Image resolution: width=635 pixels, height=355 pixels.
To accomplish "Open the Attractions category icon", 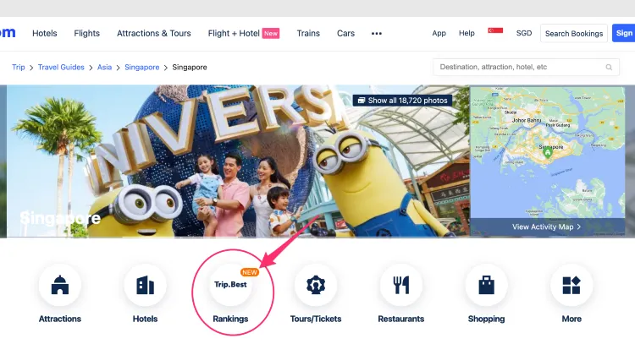I will tap(60, 285).
